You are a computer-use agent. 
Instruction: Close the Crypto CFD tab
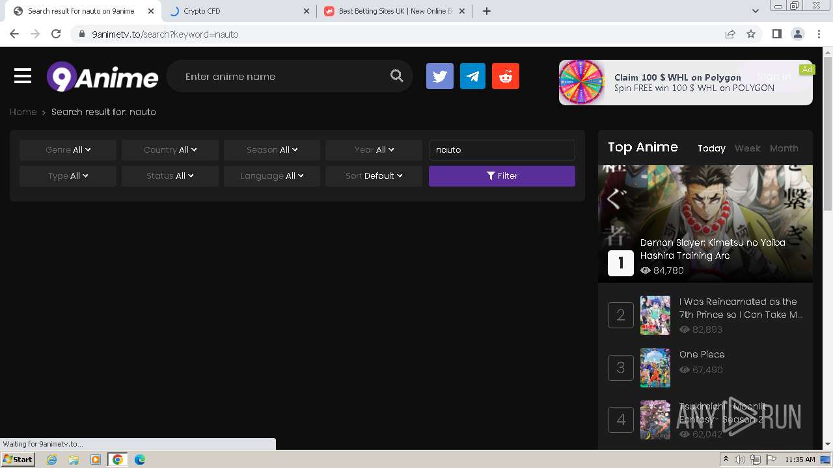coord(307,11)
